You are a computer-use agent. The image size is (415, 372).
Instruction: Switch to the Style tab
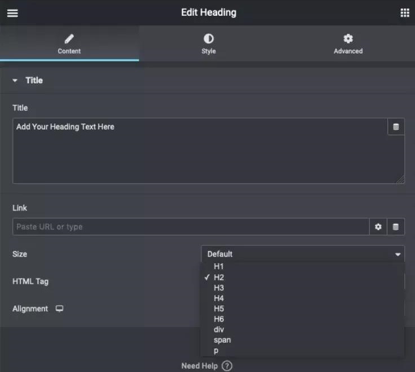pyautogui.click(x=209, y=44)
